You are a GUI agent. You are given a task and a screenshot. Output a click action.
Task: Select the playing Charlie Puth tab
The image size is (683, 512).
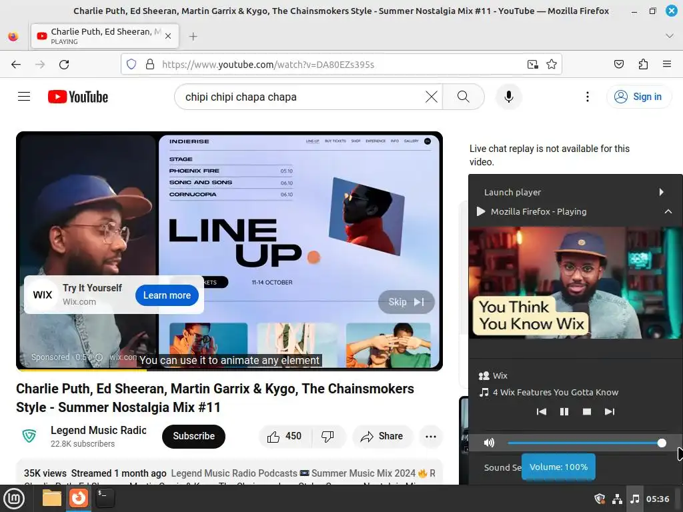point(105,36)
